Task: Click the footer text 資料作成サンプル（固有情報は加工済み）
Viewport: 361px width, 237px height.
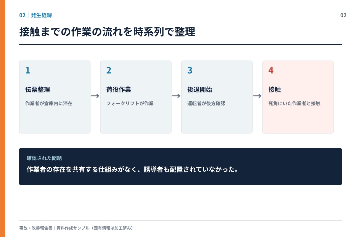Action: [95, 228]
